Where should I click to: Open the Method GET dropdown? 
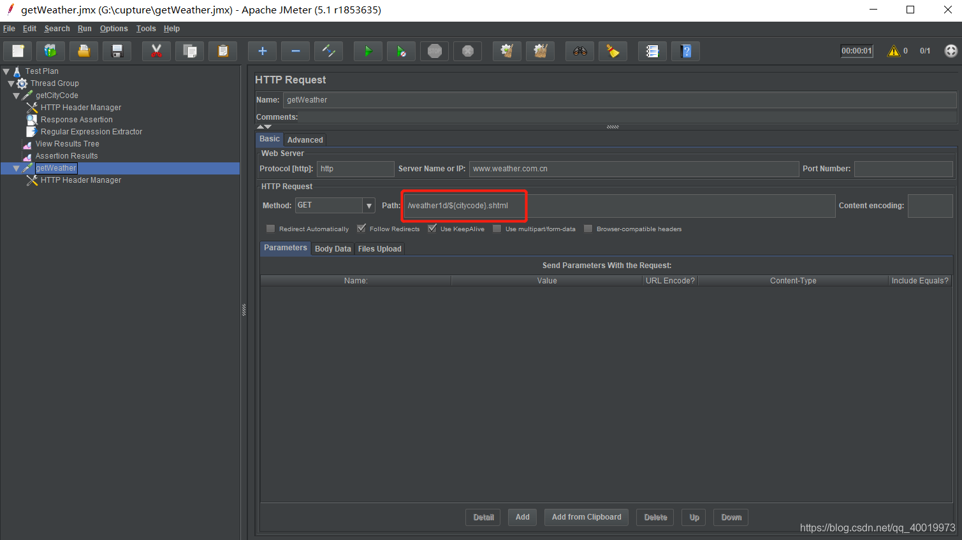point(368,206)
